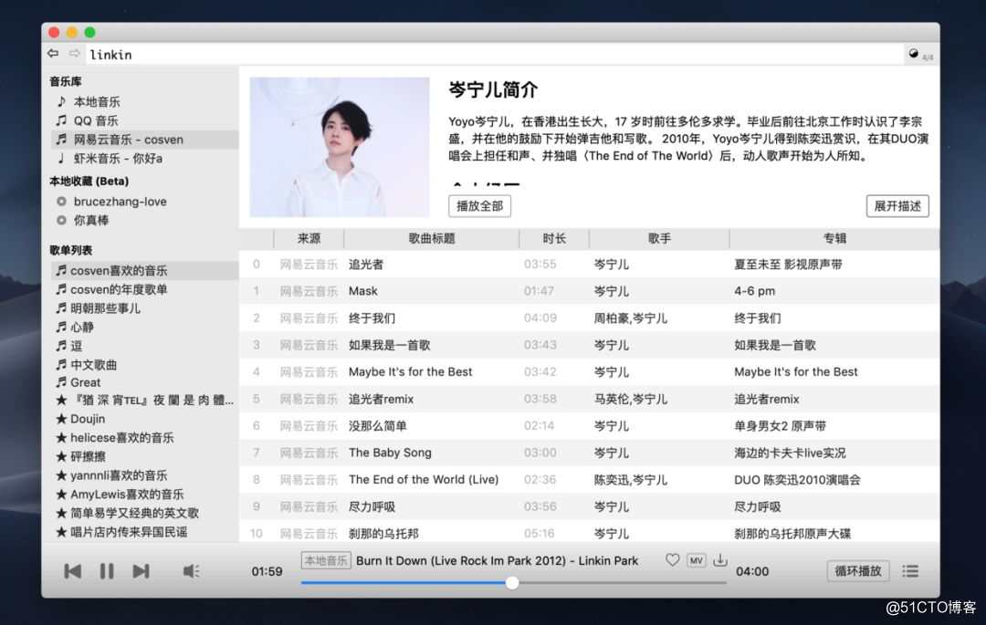This screenshot has width=986, height=625.
Task: Favorite the playing song with the heart icon
Action: click(673, 560)
